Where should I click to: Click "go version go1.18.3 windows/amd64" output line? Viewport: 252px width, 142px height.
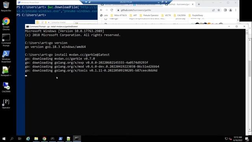tap(55, 47)
